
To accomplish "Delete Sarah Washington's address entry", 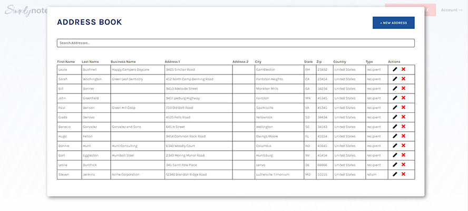I will (x=403, y=79).
